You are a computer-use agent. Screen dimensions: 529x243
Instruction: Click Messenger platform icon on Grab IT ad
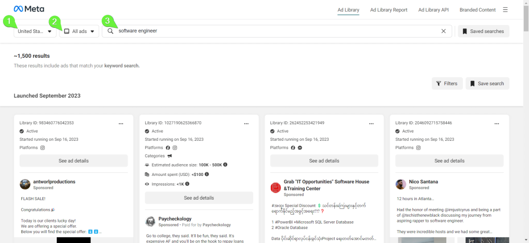click(300, 148)
